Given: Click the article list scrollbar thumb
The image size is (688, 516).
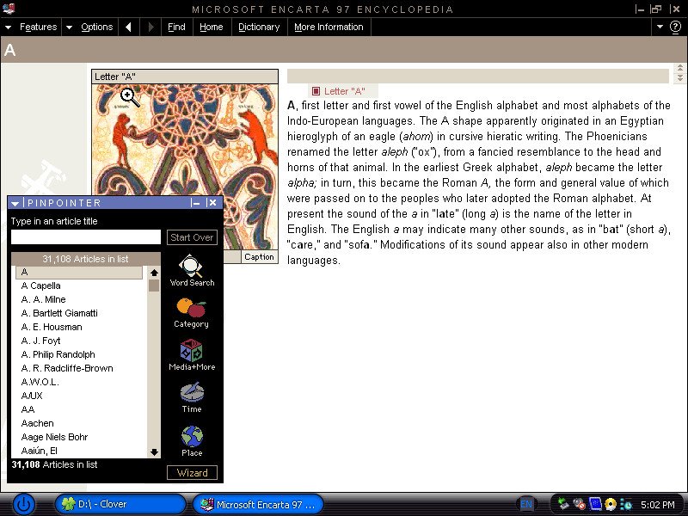Looking at the screenshot, I should click(154, 286).
